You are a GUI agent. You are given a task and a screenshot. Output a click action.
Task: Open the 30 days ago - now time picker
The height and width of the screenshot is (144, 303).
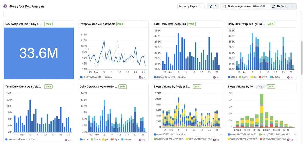pos(239,6)
